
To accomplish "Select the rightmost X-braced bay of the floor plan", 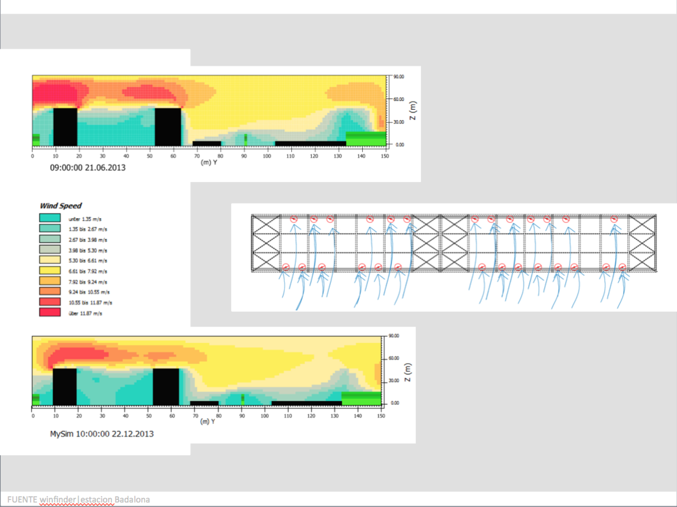I will (x=642, y=243).
